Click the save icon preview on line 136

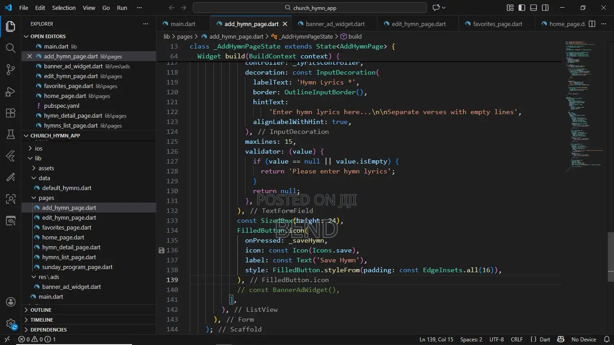(x=161, y=250)
